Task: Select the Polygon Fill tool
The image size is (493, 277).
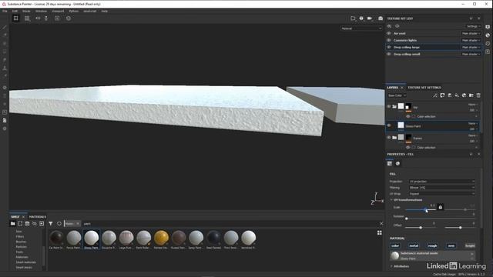Action: pyautogui.click(x=5, y=52)
